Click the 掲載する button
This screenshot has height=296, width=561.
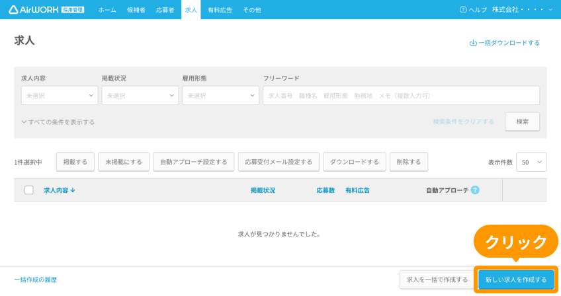[x=75, y=162]
